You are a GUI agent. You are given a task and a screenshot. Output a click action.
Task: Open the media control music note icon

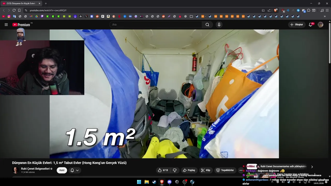click(322, 10)
